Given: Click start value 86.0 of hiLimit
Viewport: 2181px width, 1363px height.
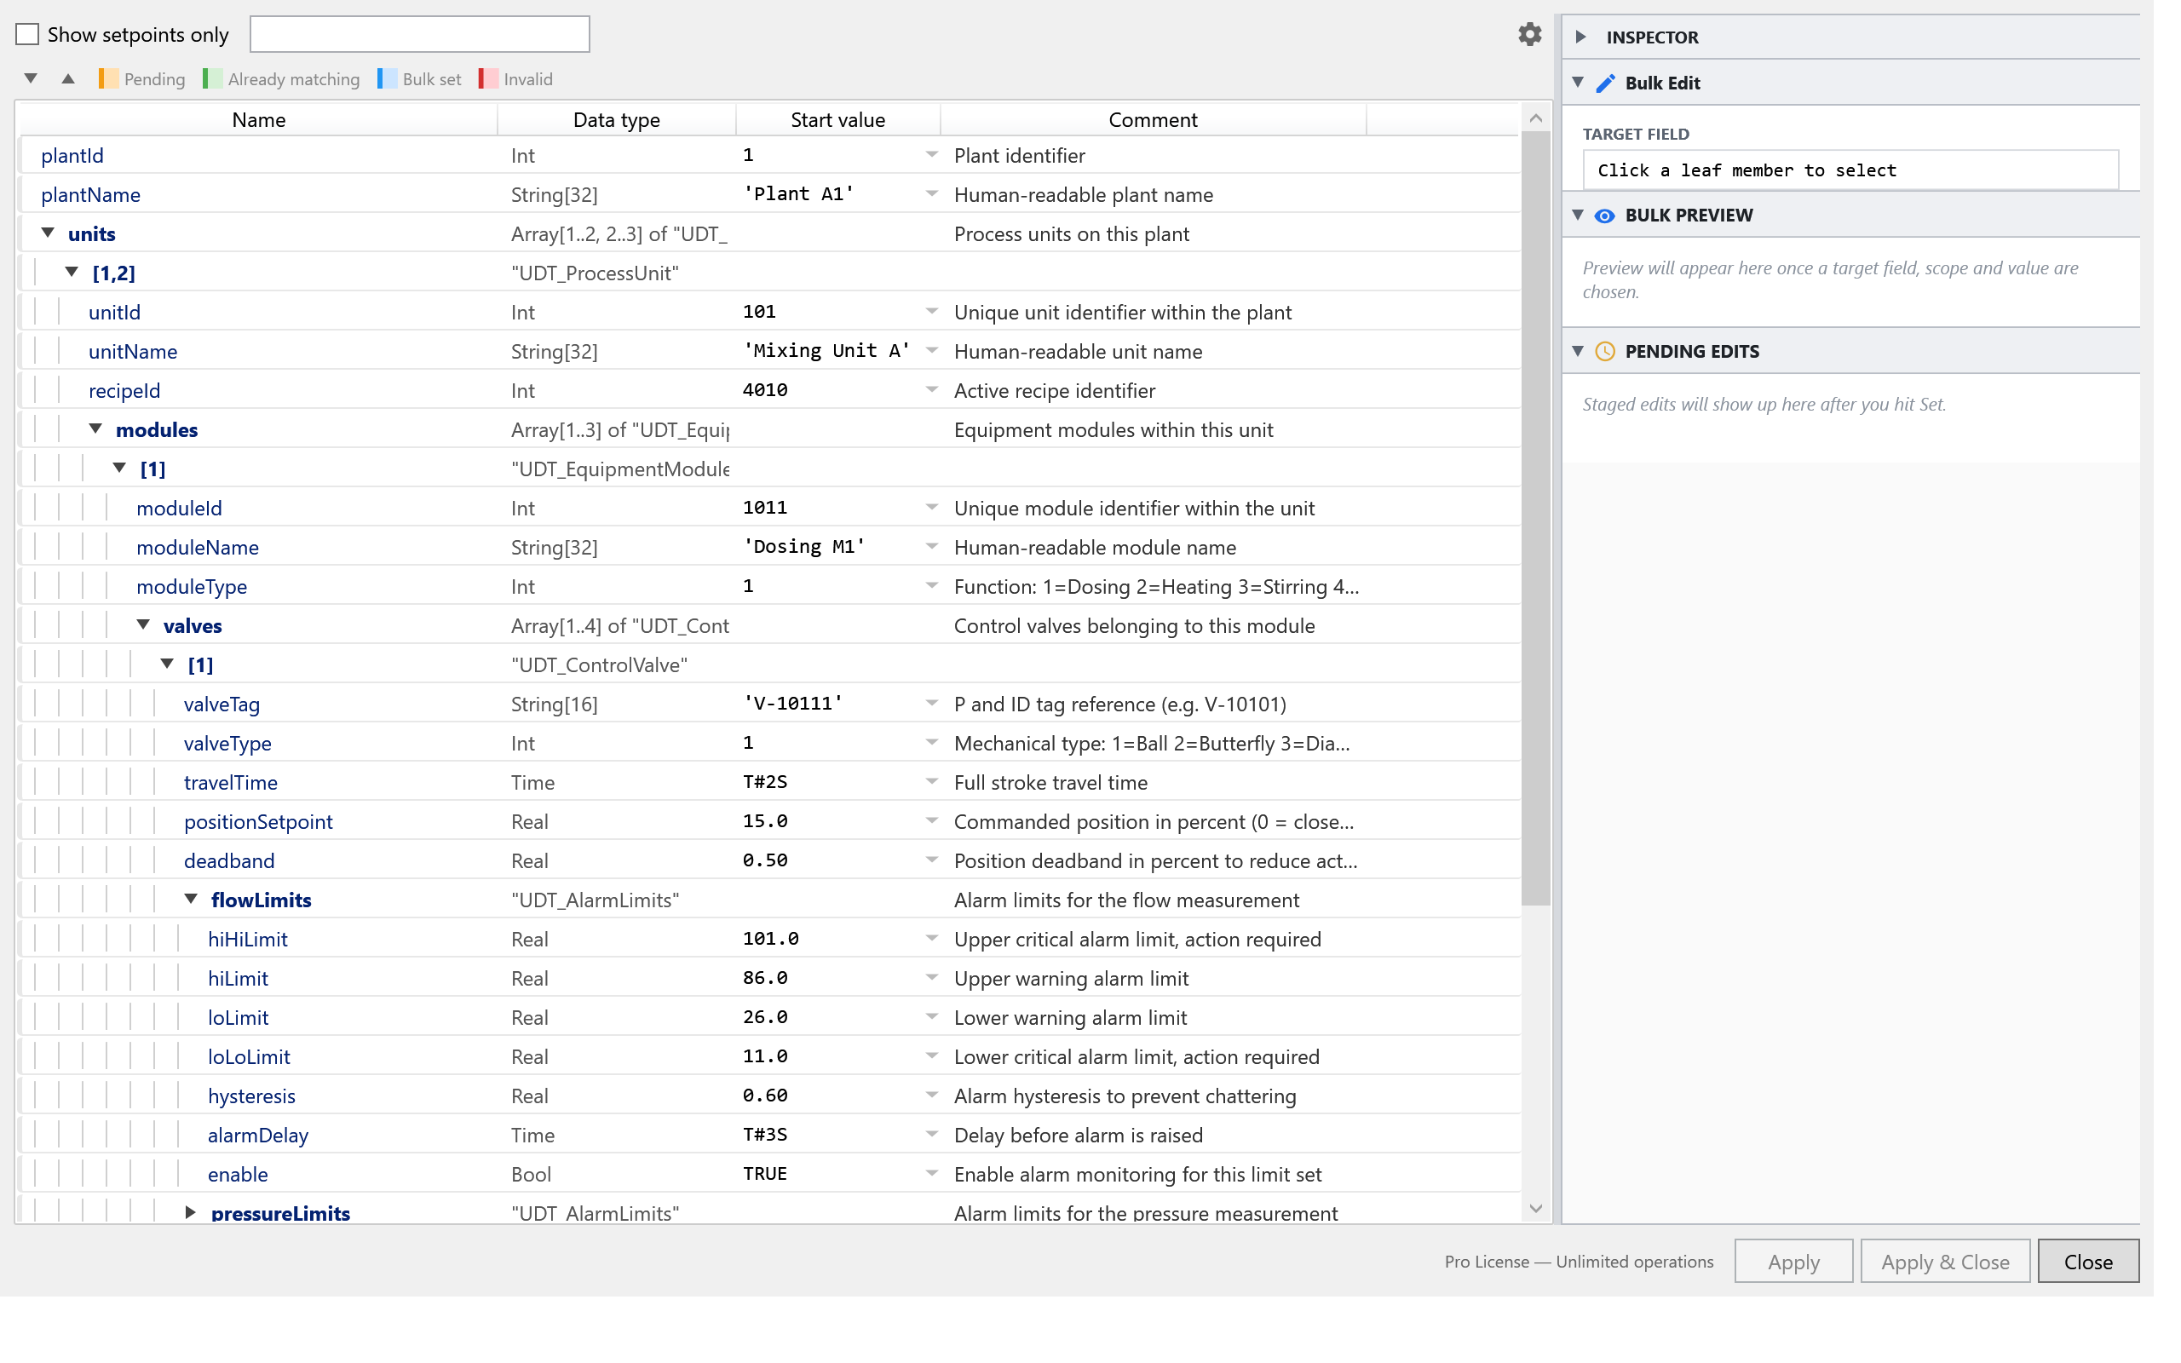Looking at the screenshot, I should click(x=765, y=978).
